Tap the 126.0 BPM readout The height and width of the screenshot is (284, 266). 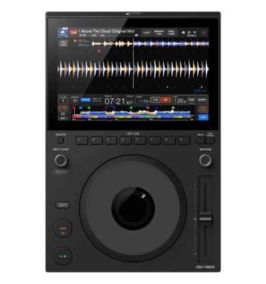click(x=180, y=101)
